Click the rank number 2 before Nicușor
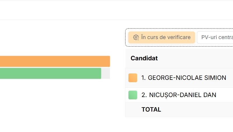 pos(144,95)
